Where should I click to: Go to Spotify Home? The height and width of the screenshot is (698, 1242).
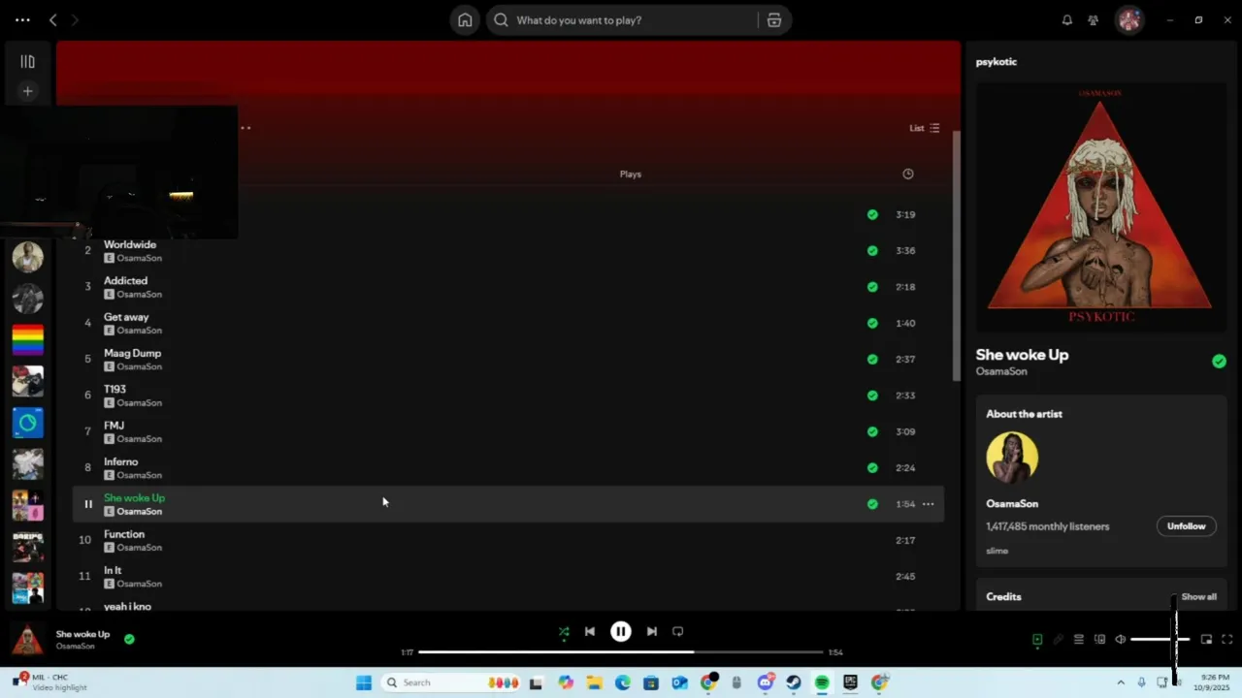466,20
